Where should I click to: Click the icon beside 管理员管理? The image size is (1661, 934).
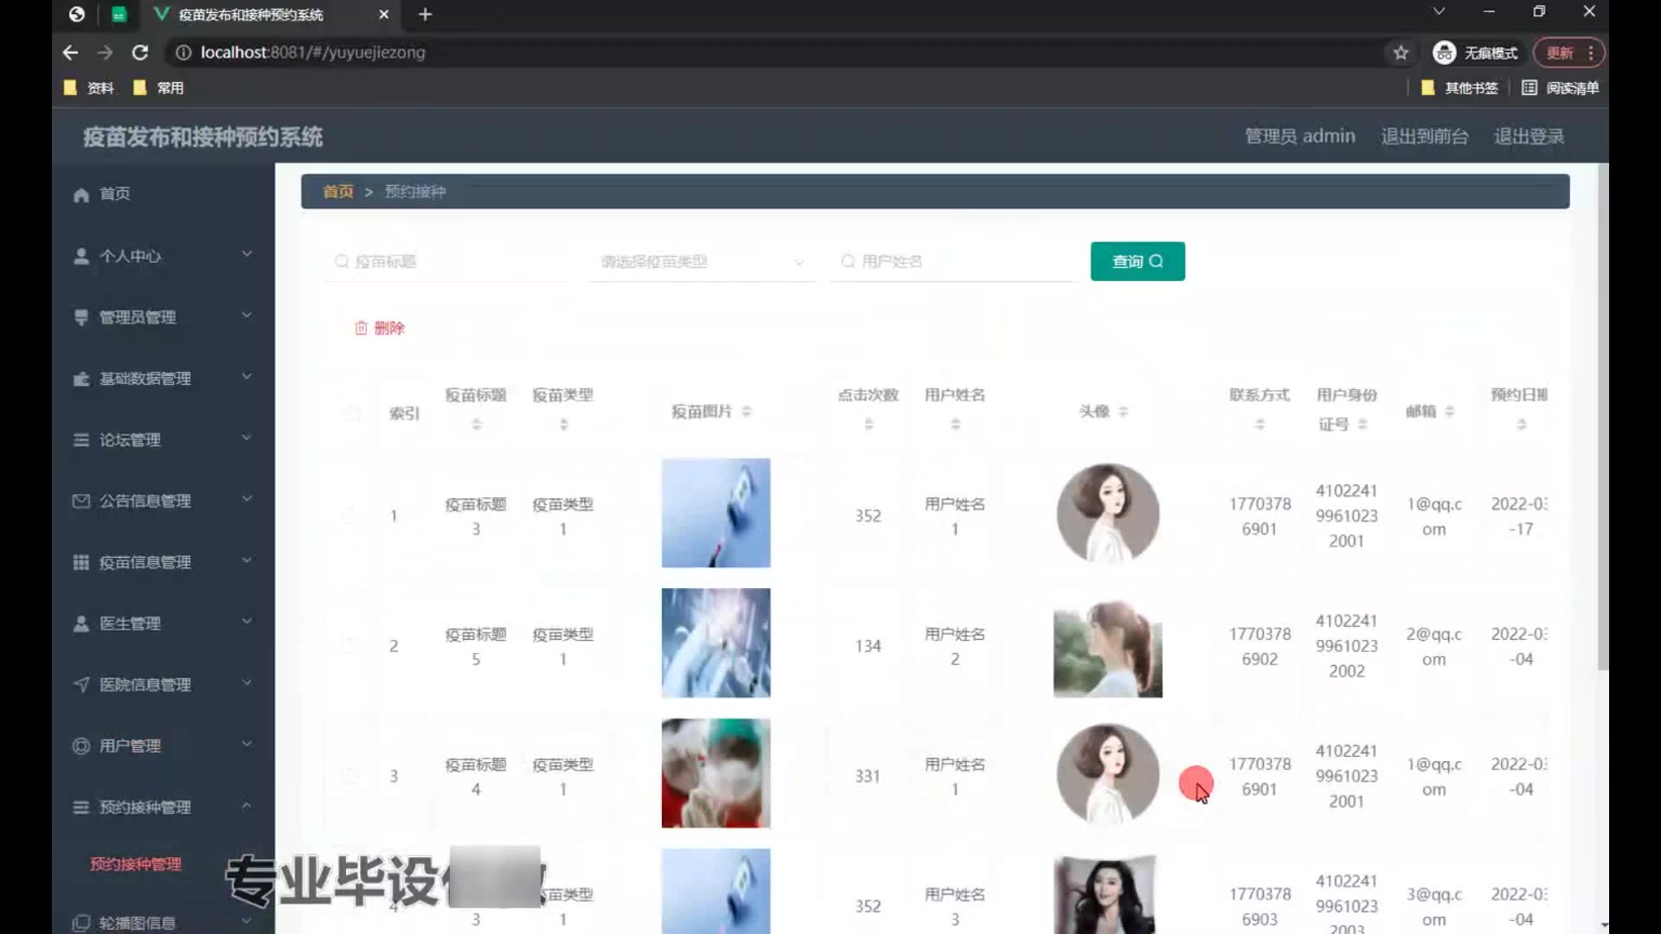point(81,317)
